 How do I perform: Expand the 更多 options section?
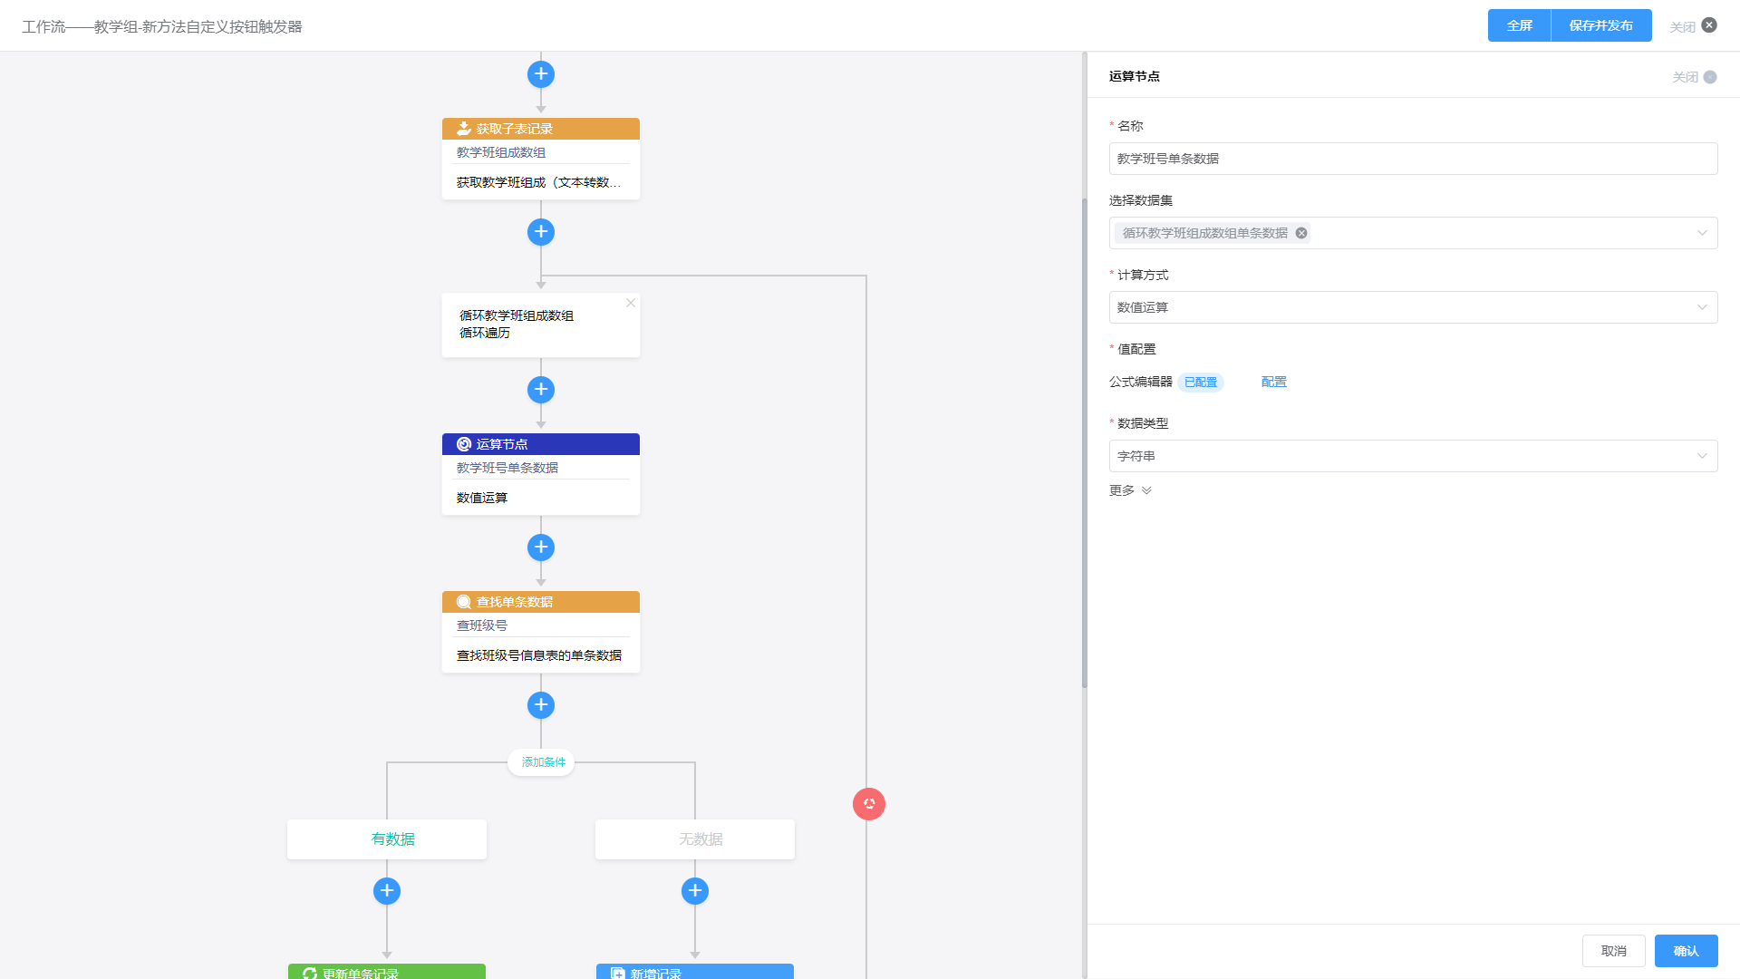click(1130, 490)
